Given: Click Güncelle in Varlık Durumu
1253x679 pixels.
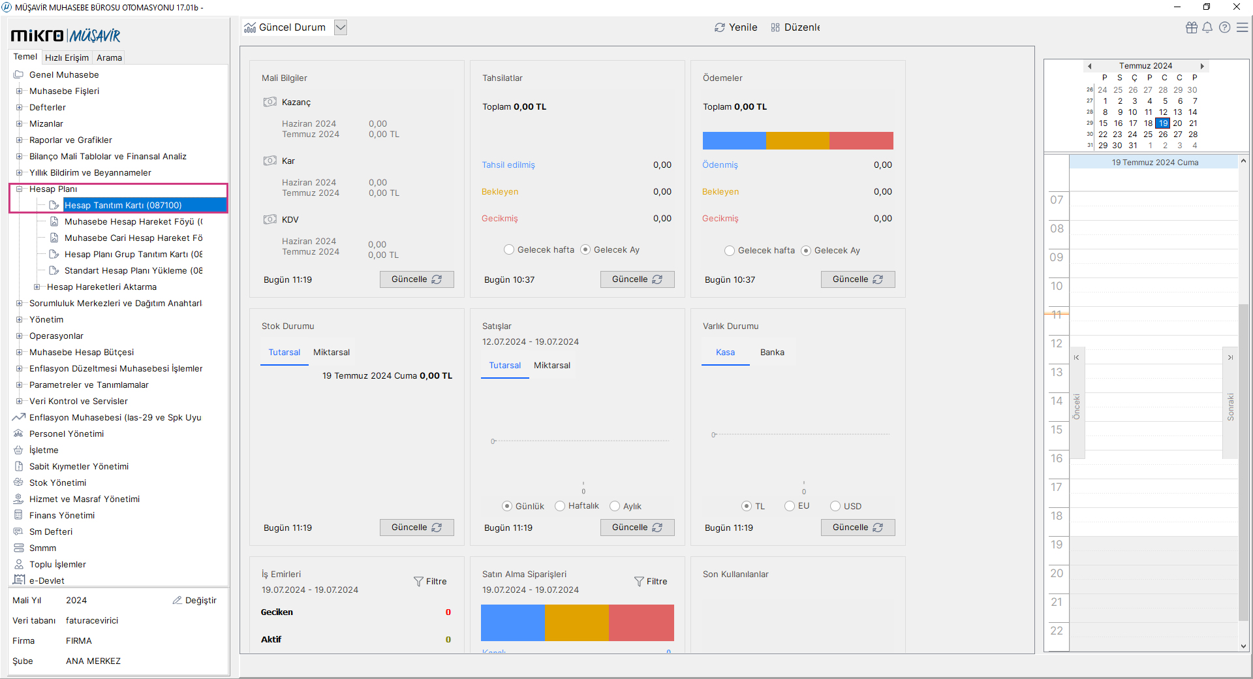Looking at the screenshot, I should point(858,528).
